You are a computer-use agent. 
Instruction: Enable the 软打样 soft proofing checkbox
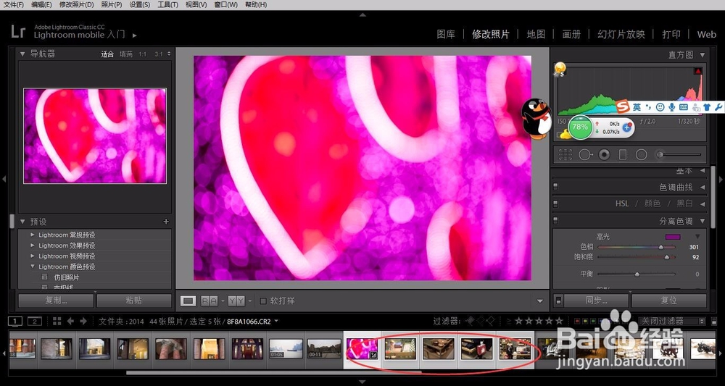263,301
